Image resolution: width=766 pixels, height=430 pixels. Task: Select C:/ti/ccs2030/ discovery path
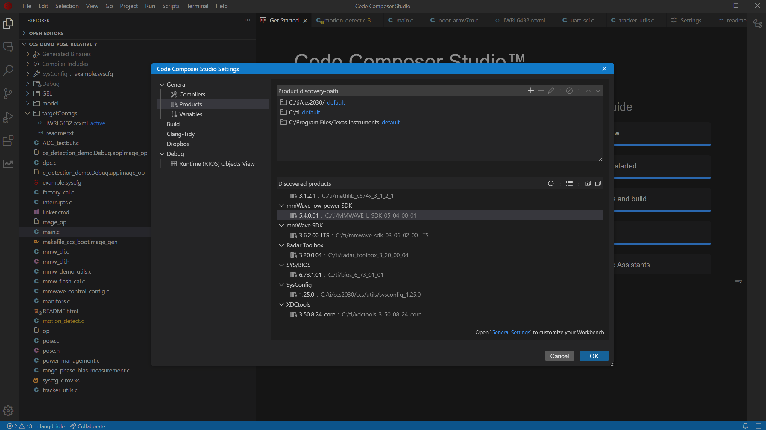point(440,102)
